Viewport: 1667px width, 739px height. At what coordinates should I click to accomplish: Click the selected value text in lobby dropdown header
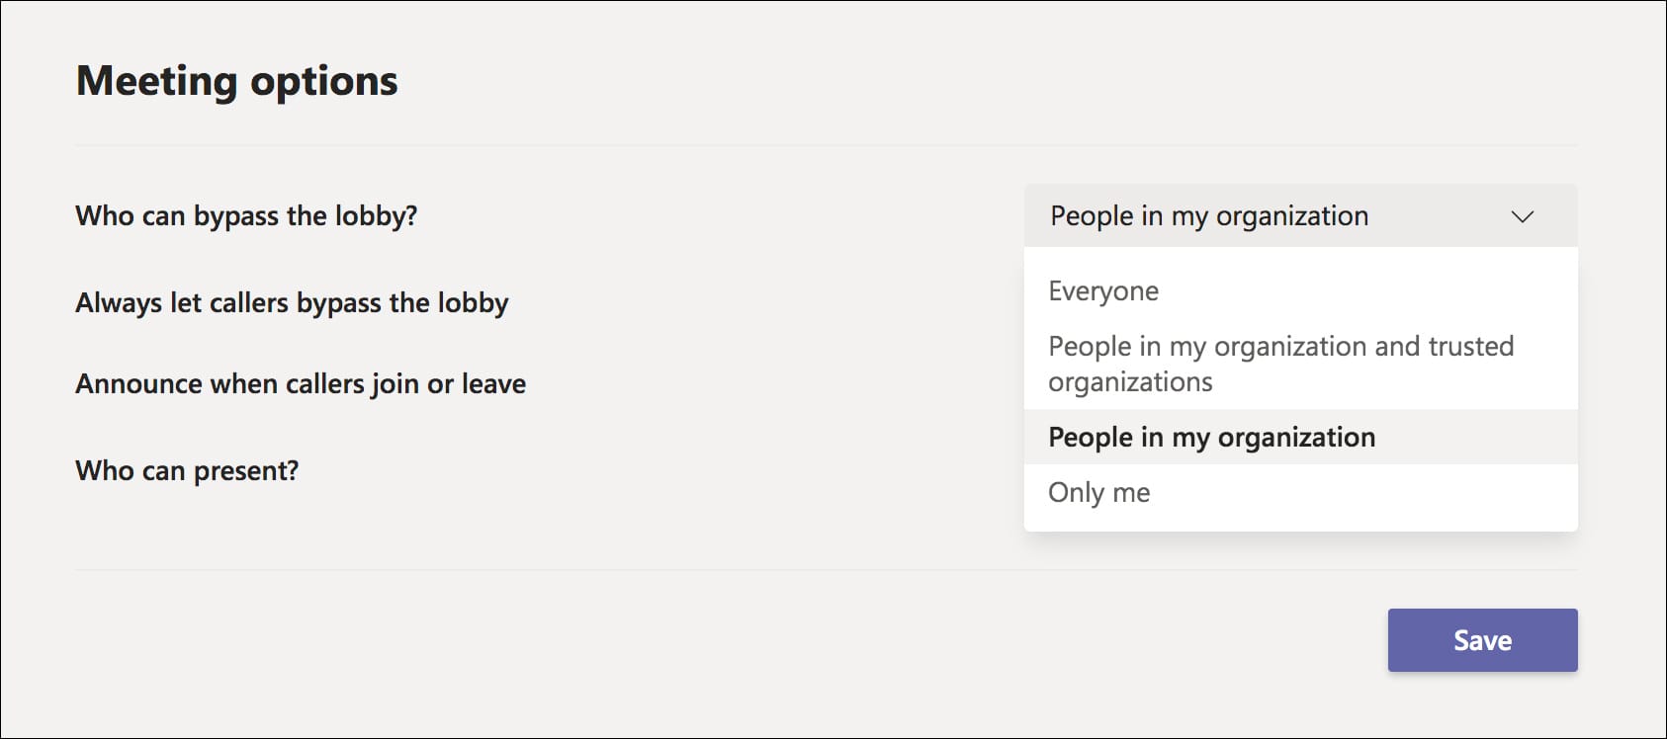pyautogui.click(x=1208, y=216)
